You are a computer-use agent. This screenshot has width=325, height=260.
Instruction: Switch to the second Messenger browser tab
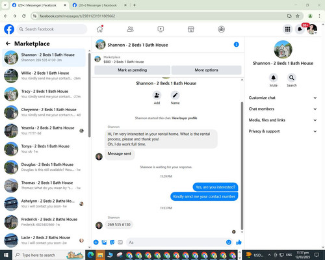coord(99,5)
